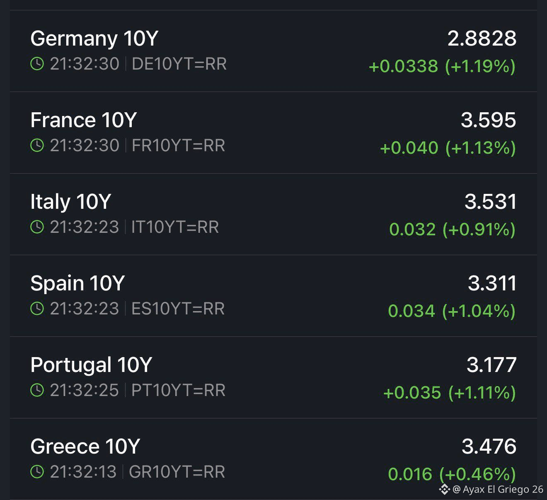This screenshot has width=547, height=500.
Task: Select the Spain 10Y title
Action: click(77, 283)
